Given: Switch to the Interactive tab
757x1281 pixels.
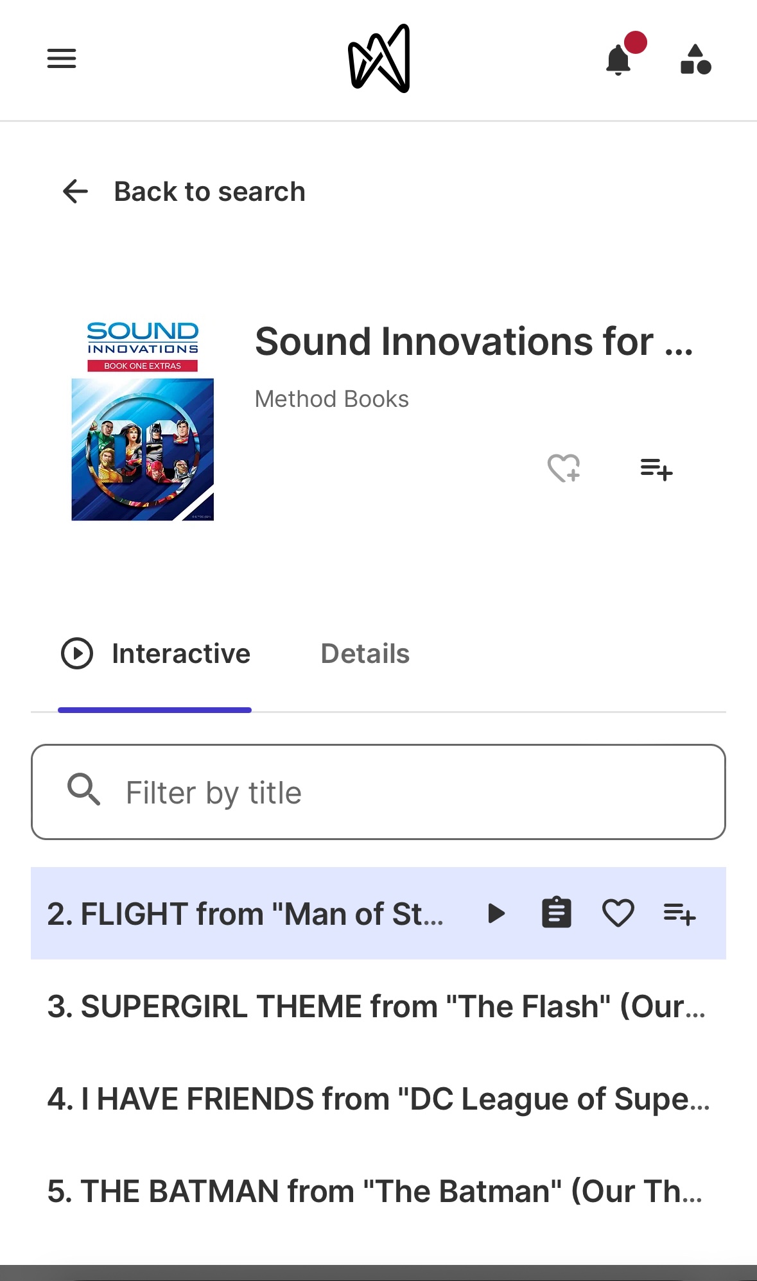Looking at the screenshot, I should [155, 654].
